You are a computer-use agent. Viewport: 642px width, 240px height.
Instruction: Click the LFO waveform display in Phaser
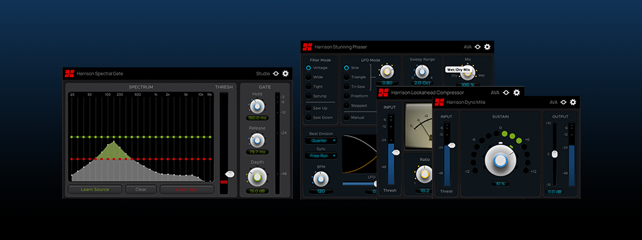click(x=360, y=154)
